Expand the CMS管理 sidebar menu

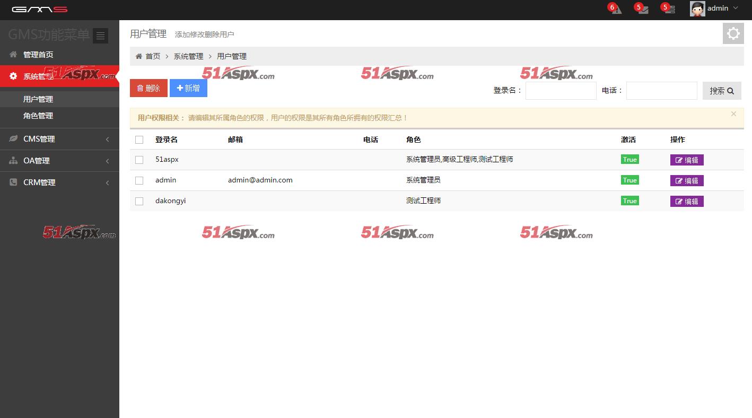tap(59, 139)
